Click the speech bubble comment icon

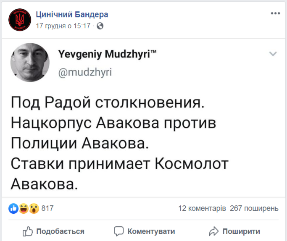click(119, 231)
